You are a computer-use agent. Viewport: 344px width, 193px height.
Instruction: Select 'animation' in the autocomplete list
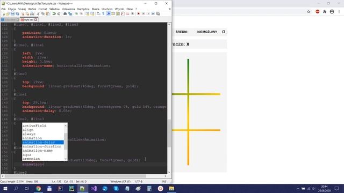[32, 138]
